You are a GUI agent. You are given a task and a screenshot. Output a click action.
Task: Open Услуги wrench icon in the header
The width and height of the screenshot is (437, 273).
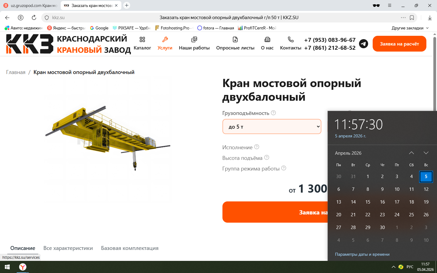coord(165,39)
